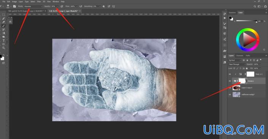
Task: Filter layers by adjustment layer icon
Action: 247,60
